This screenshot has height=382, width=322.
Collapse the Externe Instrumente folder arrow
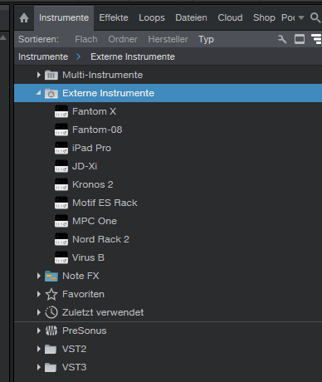pos(38,93)
